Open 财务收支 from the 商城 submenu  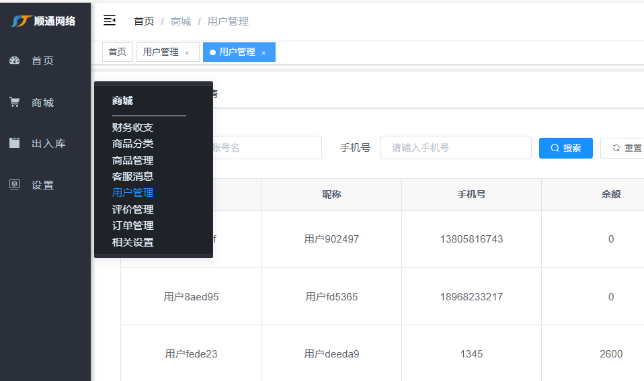(132, 127)
